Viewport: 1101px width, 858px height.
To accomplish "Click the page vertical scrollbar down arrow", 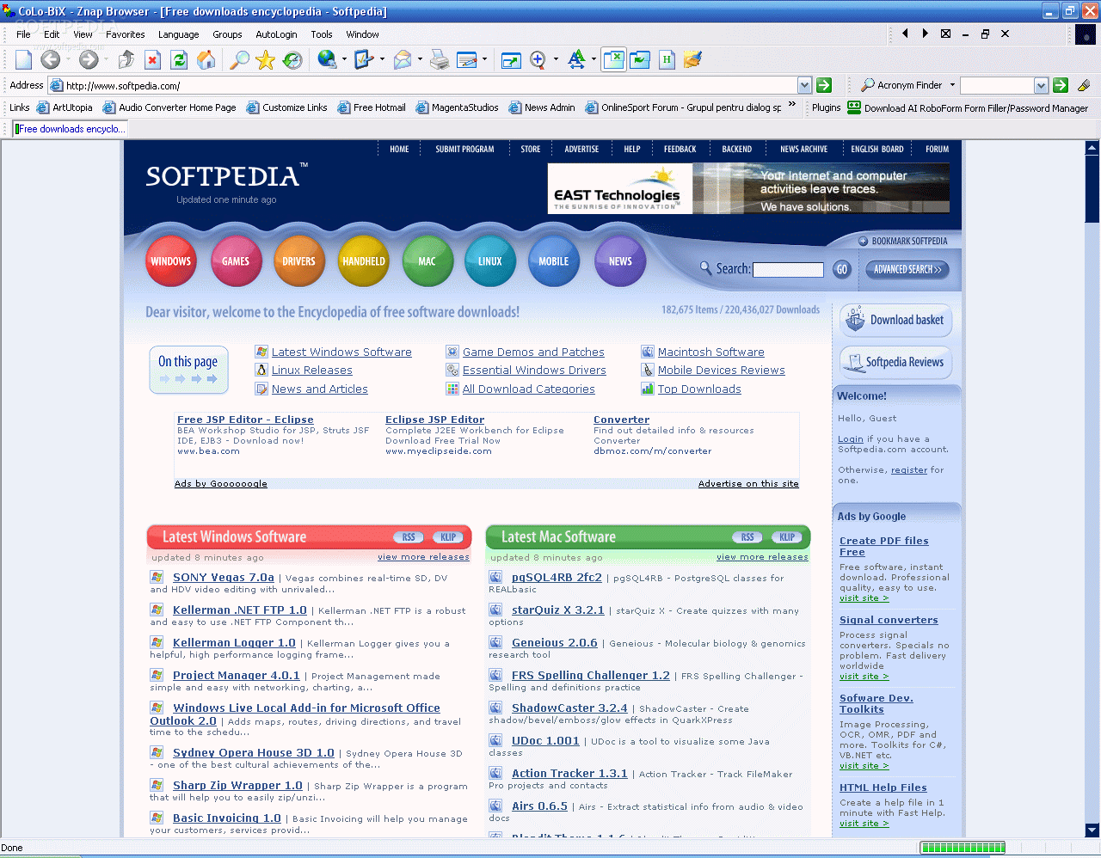I will click(x=1092, y=830).
